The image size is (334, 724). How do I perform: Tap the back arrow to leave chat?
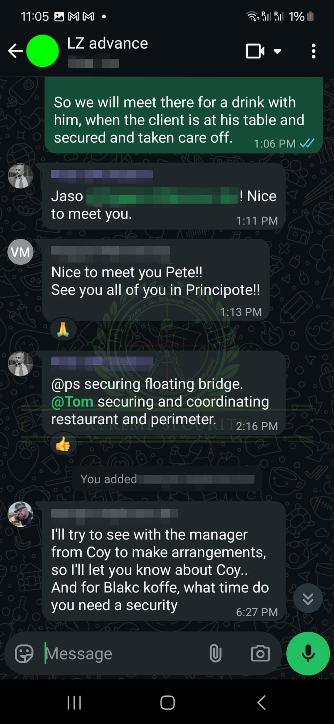pos(15,51)
